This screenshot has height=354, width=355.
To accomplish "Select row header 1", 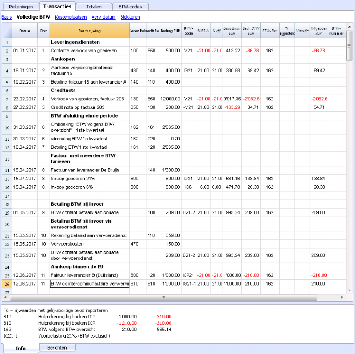I will [x=7, y=42].
